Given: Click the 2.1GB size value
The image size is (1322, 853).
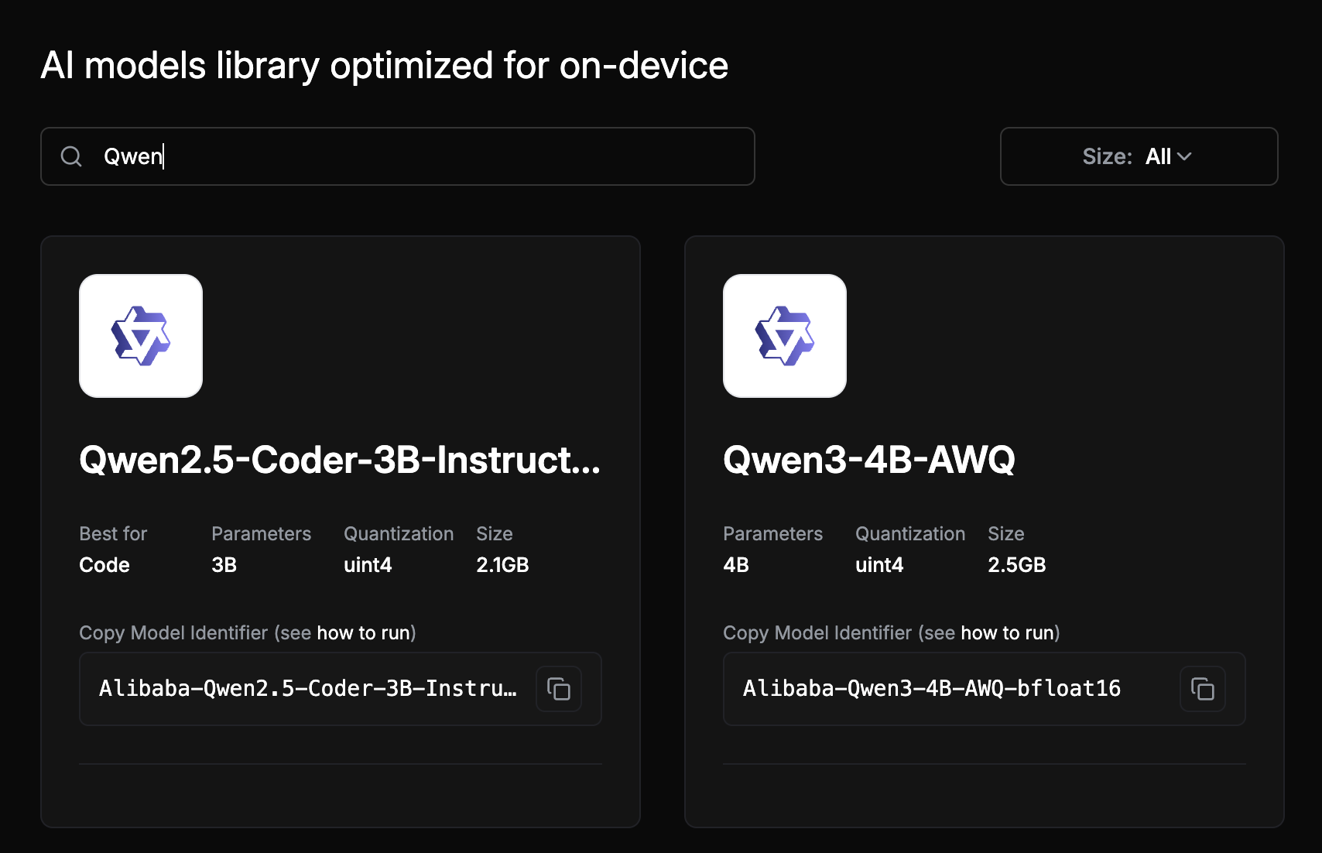Looking at the screenshot, I should [x=502, y=565].
